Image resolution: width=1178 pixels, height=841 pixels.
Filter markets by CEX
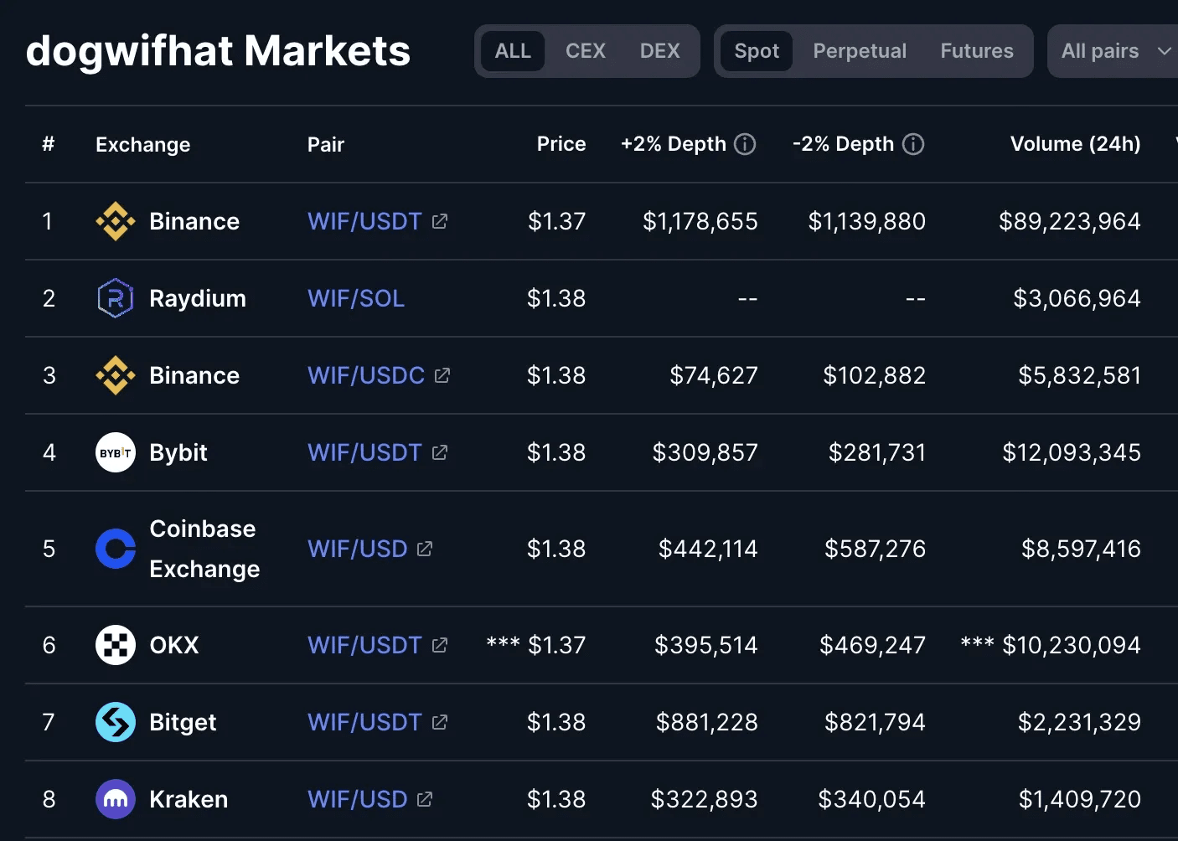585,51
